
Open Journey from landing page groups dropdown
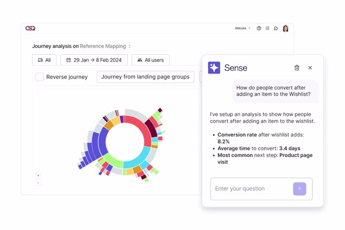[x=145, y=77]
